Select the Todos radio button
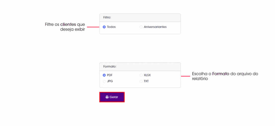The width and height of the screenshot is (275, 126). (x=104, y=27)
